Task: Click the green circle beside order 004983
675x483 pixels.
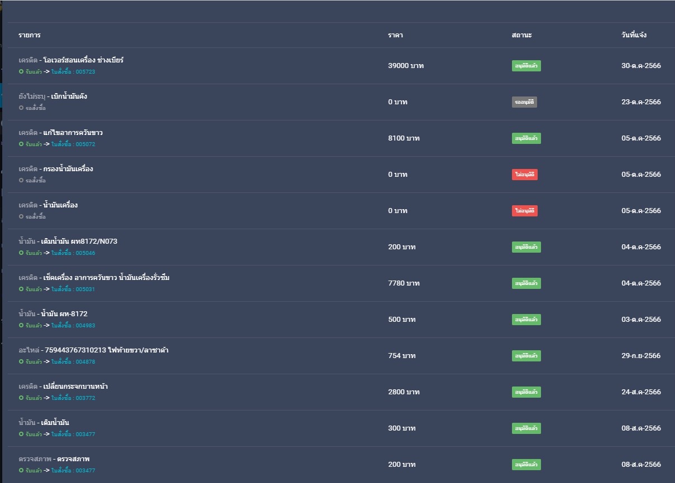Action: point(21,326)
